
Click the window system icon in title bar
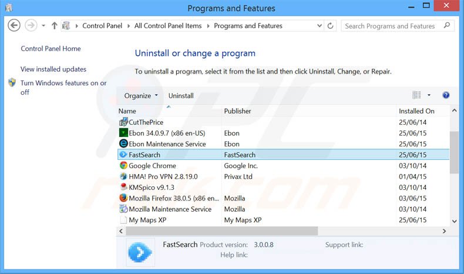pyautogui.click(x=9, y=8)
